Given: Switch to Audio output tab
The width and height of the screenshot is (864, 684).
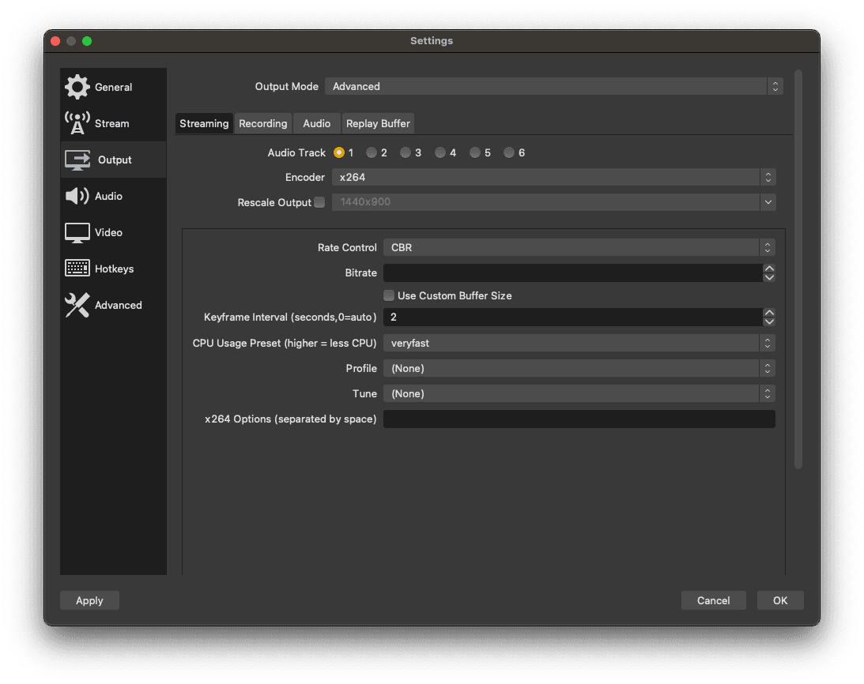Looking at the screenshot, I should 317,123.
